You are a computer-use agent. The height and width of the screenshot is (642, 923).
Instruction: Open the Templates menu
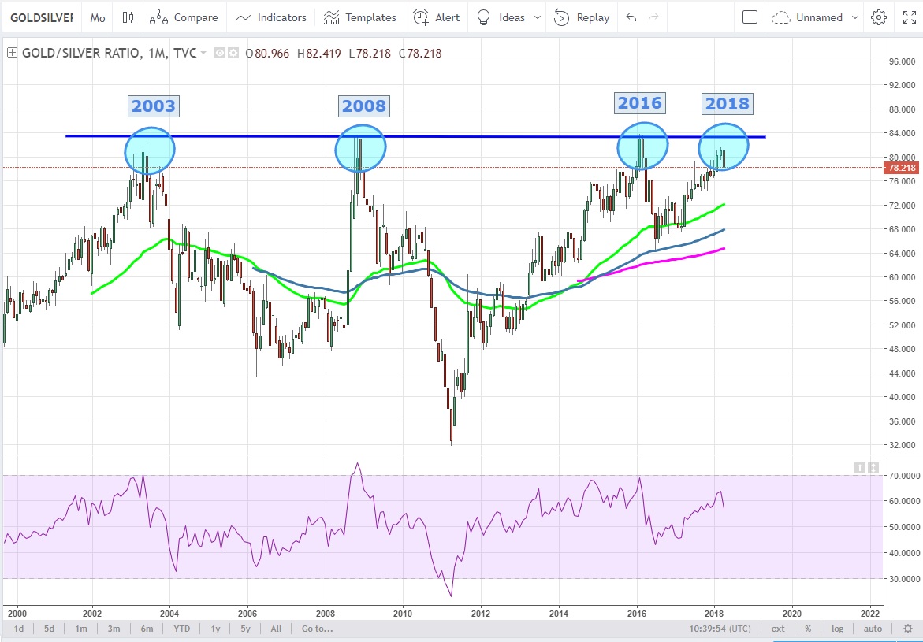[360, 17]
